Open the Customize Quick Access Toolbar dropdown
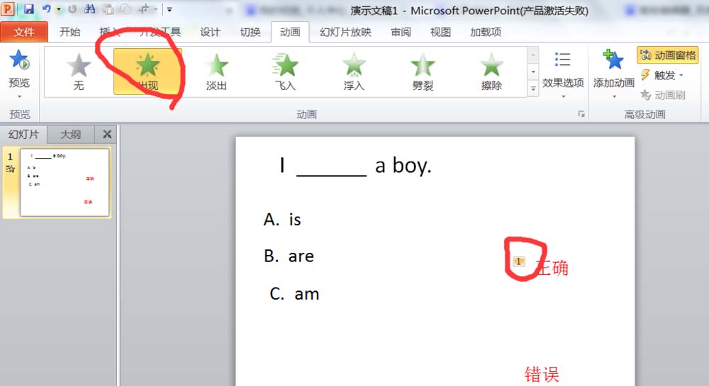Image resolution: width=709 pixels, height=386 pixels. [169, 9]
